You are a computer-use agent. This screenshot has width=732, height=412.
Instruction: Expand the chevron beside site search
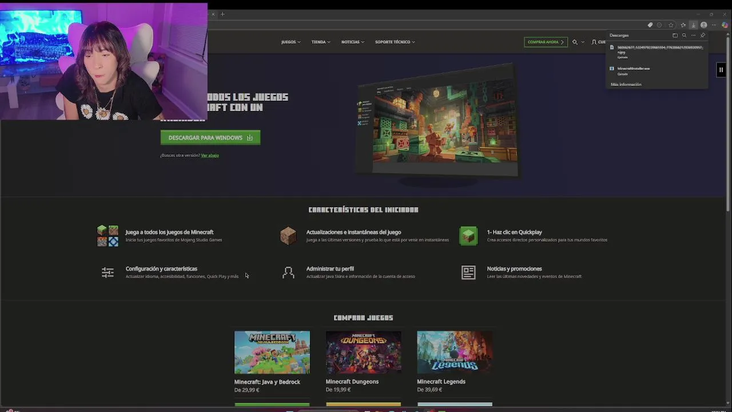[x=583, y=42]
